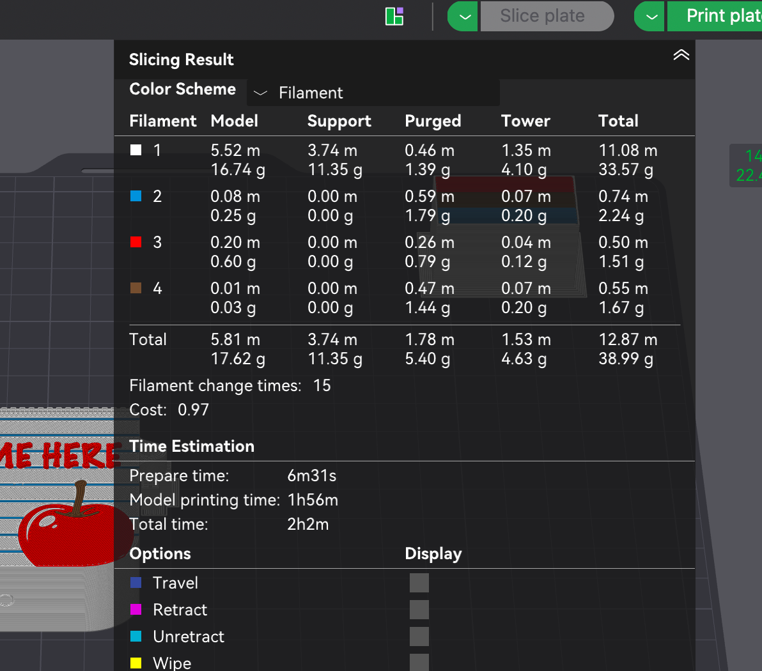
Task: Click filament 3 model value 0.20 m
Action: tap(235, 242)
